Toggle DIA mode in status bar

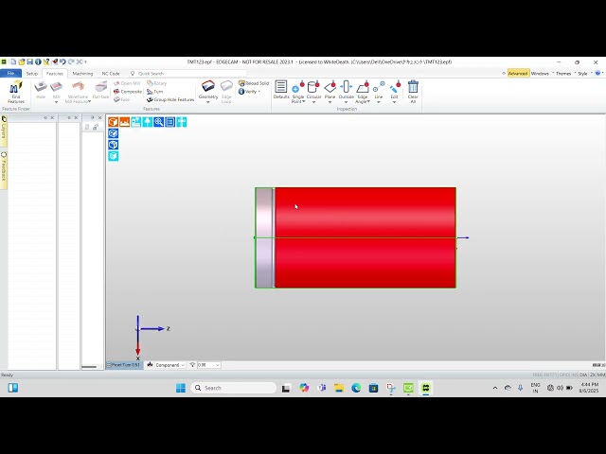[583, 375]
